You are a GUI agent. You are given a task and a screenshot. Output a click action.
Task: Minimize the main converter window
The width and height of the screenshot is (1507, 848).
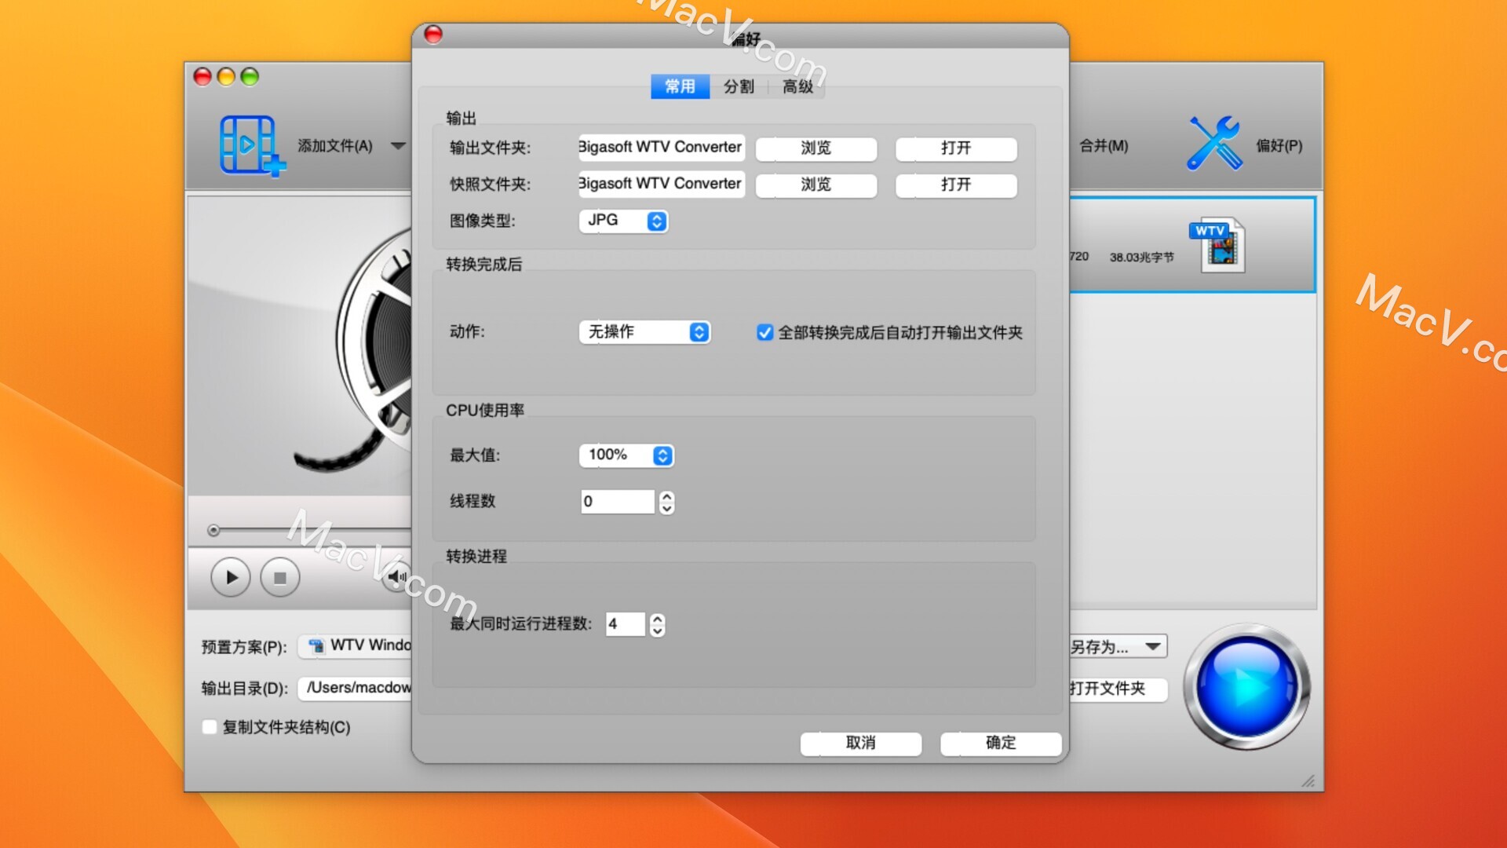pos(226,76)
